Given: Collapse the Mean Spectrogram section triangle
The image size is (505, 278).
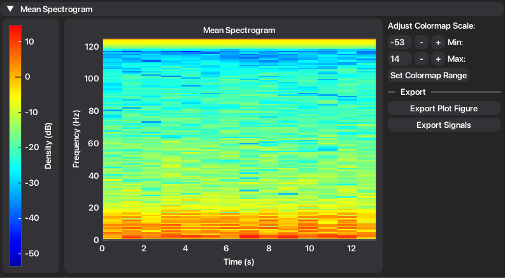Looking at the screenshot, I should tap(10, 9).
